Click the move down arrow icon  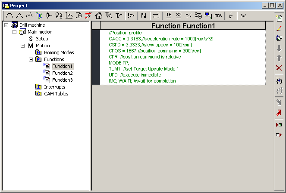[x=279, y=48]
